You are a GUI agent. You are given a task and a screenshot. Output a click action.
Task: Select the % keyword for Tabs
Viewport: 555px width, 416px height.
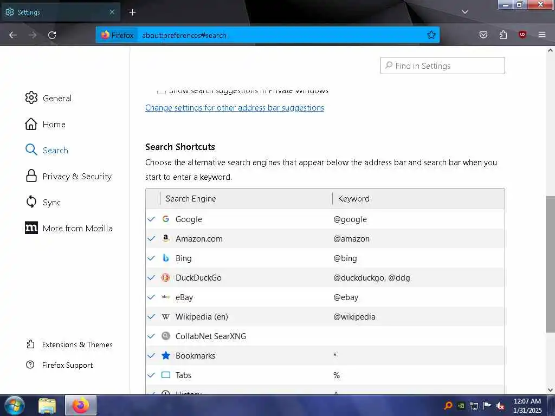pos(337,375)
